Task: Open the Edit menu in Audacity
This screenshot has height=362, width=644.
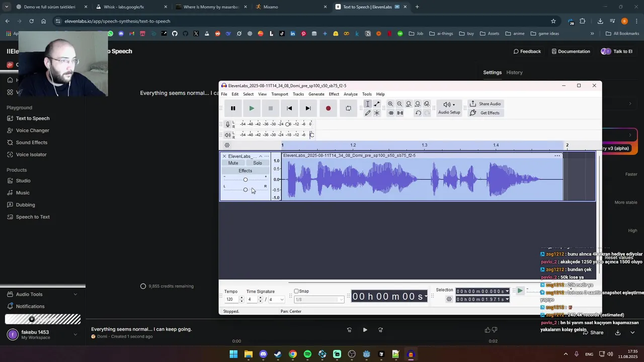Action: (235, 94)
